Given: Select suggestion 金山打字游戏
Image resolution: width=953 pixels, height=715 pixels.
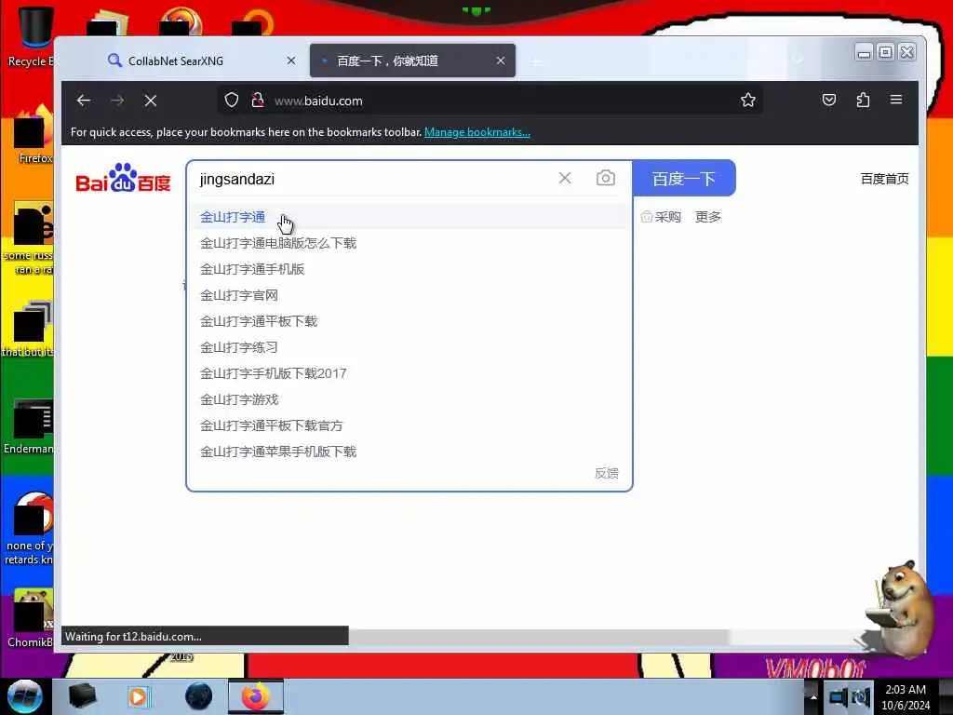Looking at the screenshot, I should [x=409, y=400].
